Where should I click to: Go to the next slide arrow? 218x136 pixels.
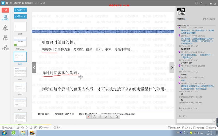click(172, 67)
